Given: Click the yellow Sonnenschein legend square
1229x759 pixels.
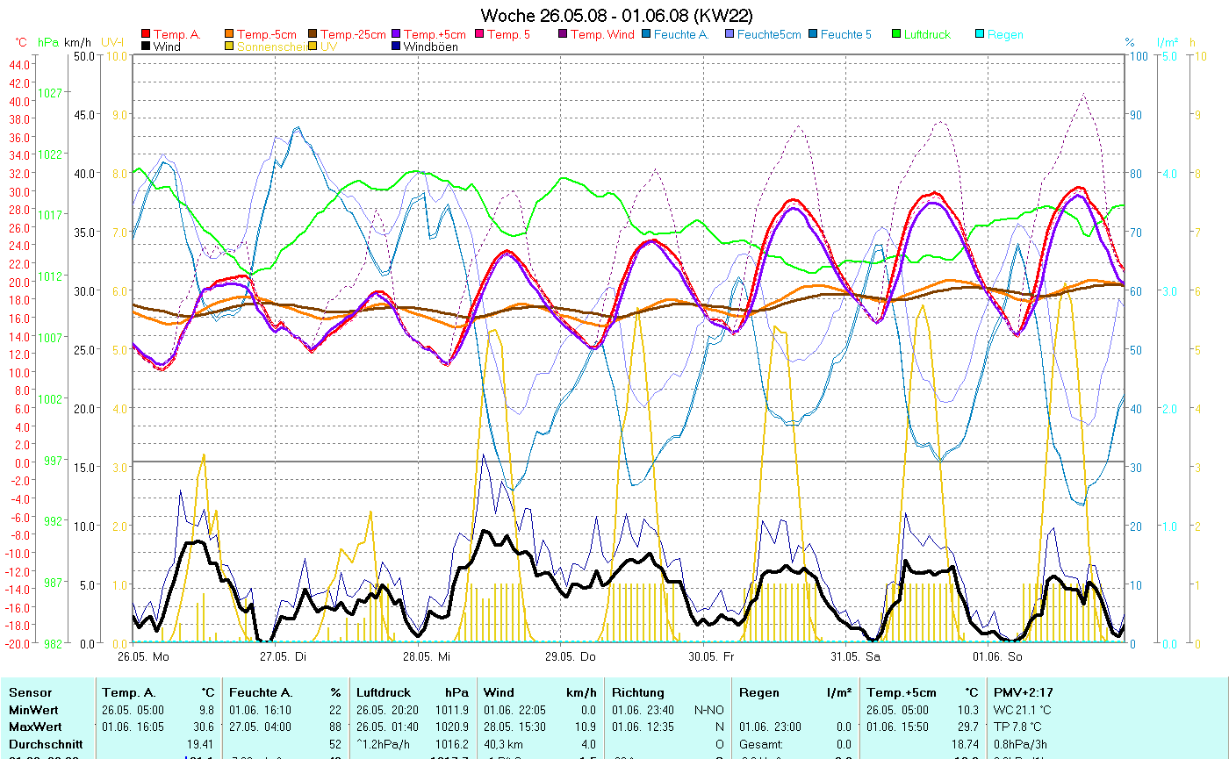Looking at the screenshot, I should 229,47.
